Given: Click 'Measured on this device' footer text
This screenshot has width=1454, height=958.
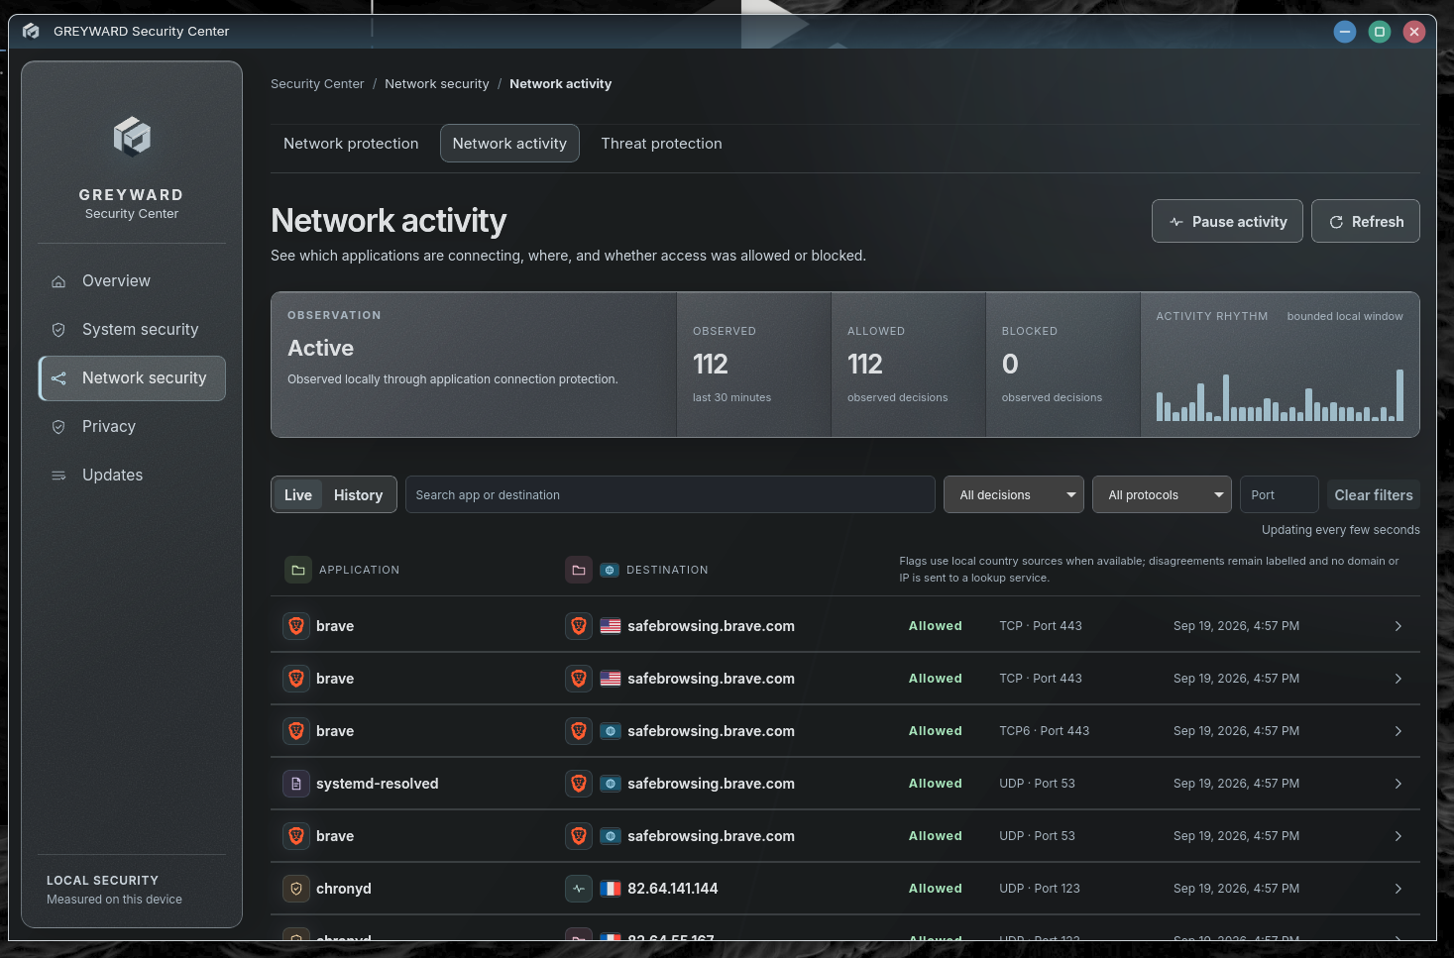Looking at the screenshot, I should (x=114, y=900).
